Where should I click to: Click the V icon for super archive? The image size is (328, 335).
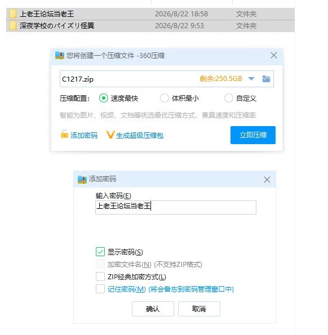click(110, 135)
